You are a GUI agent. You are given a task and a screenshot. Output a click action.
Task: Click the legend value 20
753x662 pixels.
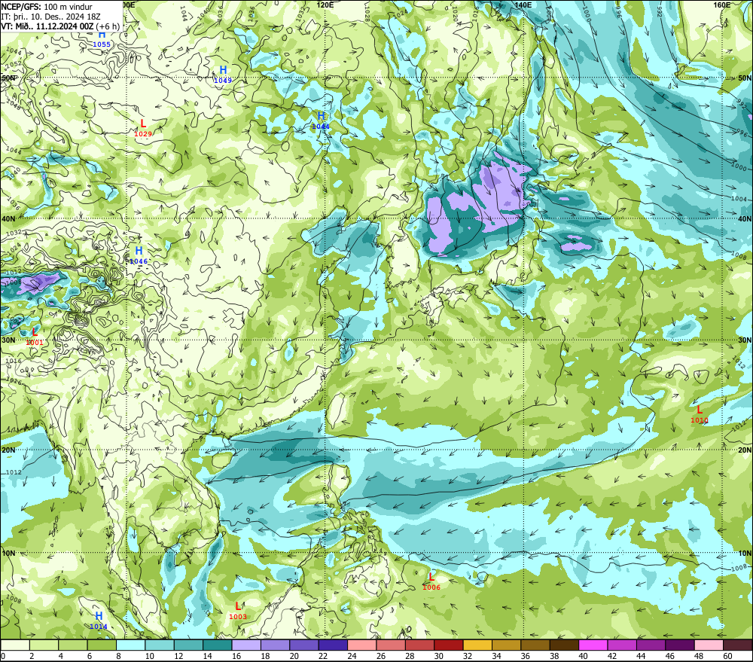(x=294, y=656)
